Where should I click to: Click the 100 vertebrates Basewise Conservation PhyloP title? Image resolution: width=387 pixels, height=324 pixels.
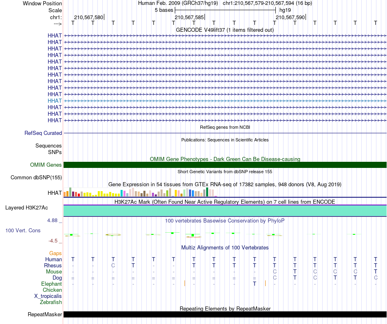(x=224, y=220)
